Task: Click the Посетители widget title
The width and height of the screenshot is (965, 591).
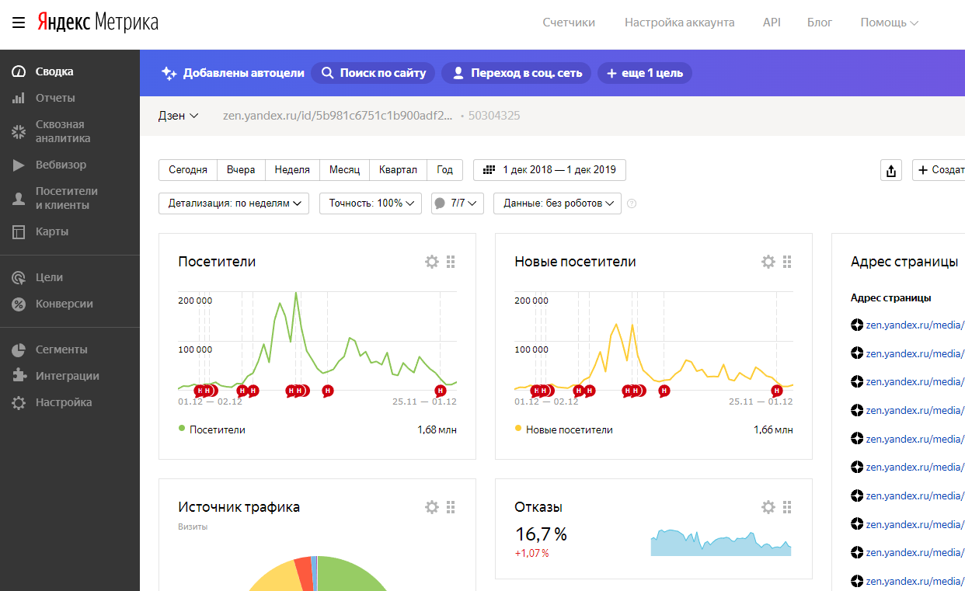Action: [x=217, y=262]
